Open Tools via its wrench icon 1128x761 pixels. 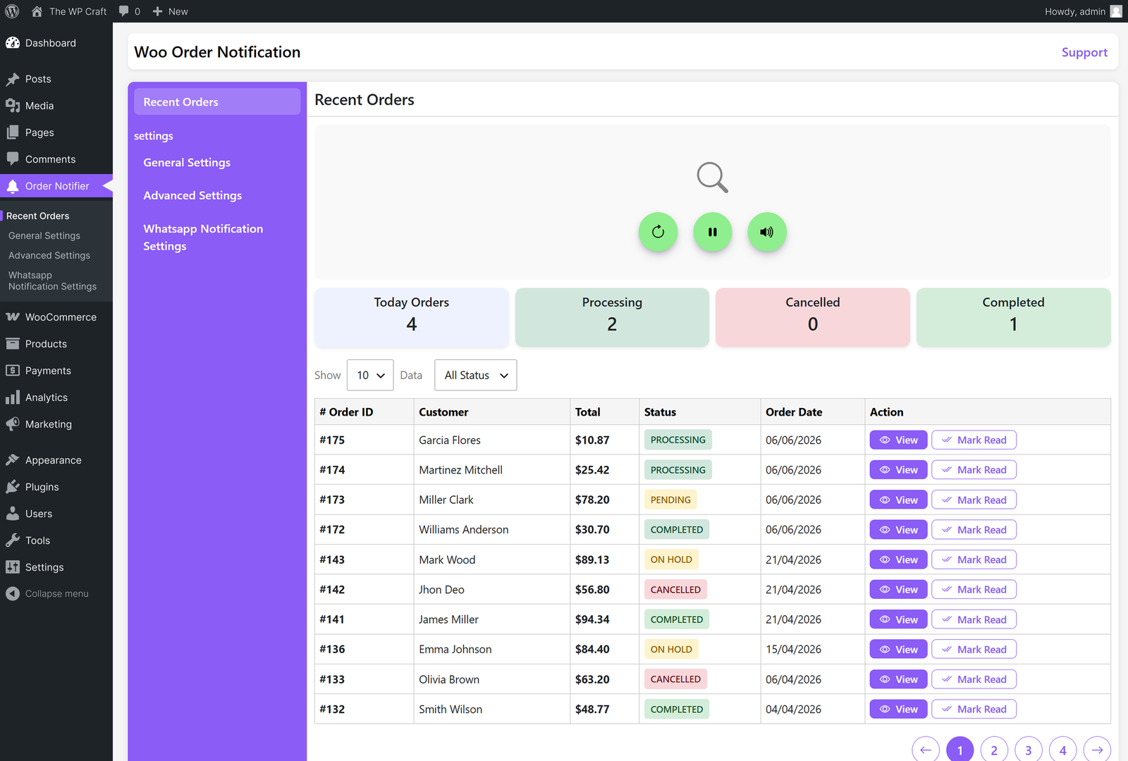pyautogui.click(x=13, y=540)
